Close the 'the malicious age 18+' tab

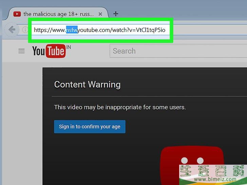pos(100,14)
